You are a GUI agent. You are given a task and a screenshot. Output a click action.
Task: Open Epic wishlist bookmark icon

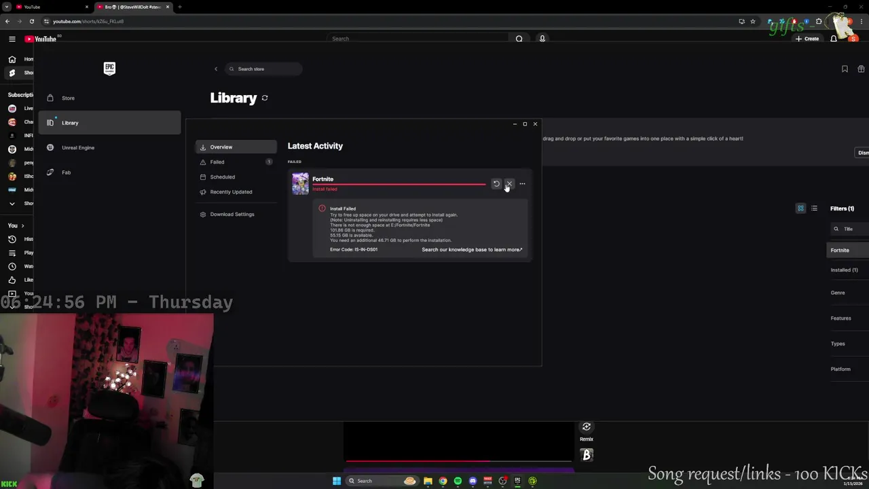[x=845, y=69]
